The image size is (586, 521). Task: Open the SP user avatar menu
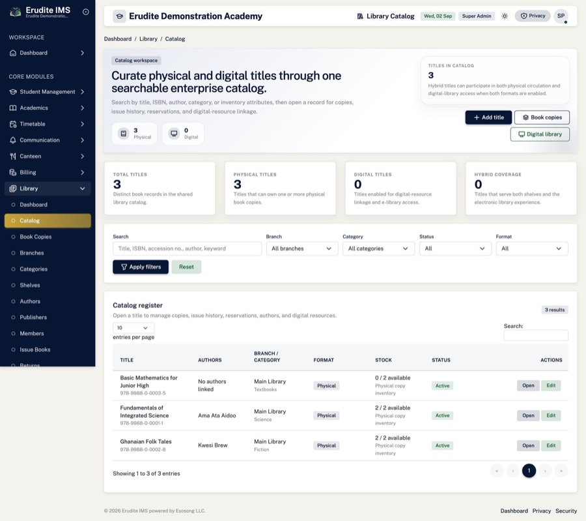(x=561, y=16)
